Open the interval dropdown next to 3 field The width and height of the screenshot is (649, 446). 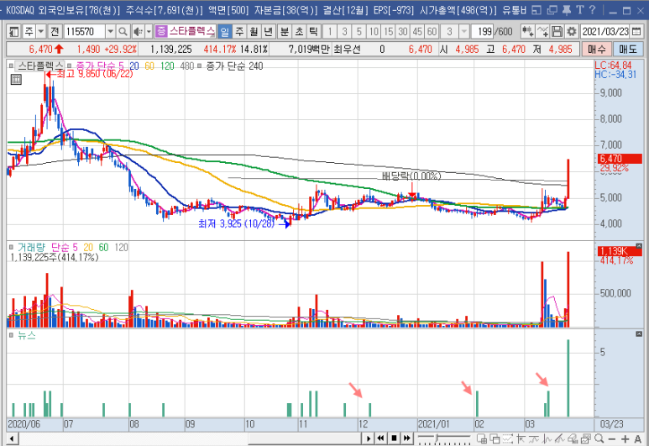pyautogui.click(x=464, y=31)
